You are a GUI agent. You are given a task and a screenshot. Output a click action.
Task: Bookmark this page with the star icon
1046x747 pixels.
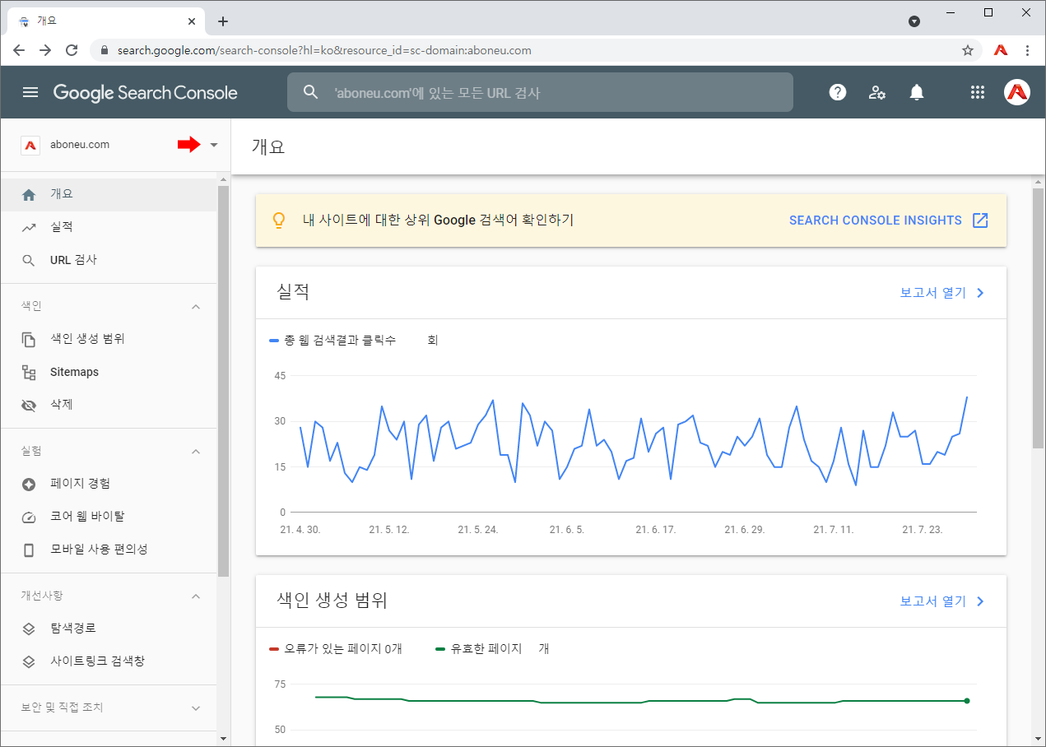[x=968, y=50]
